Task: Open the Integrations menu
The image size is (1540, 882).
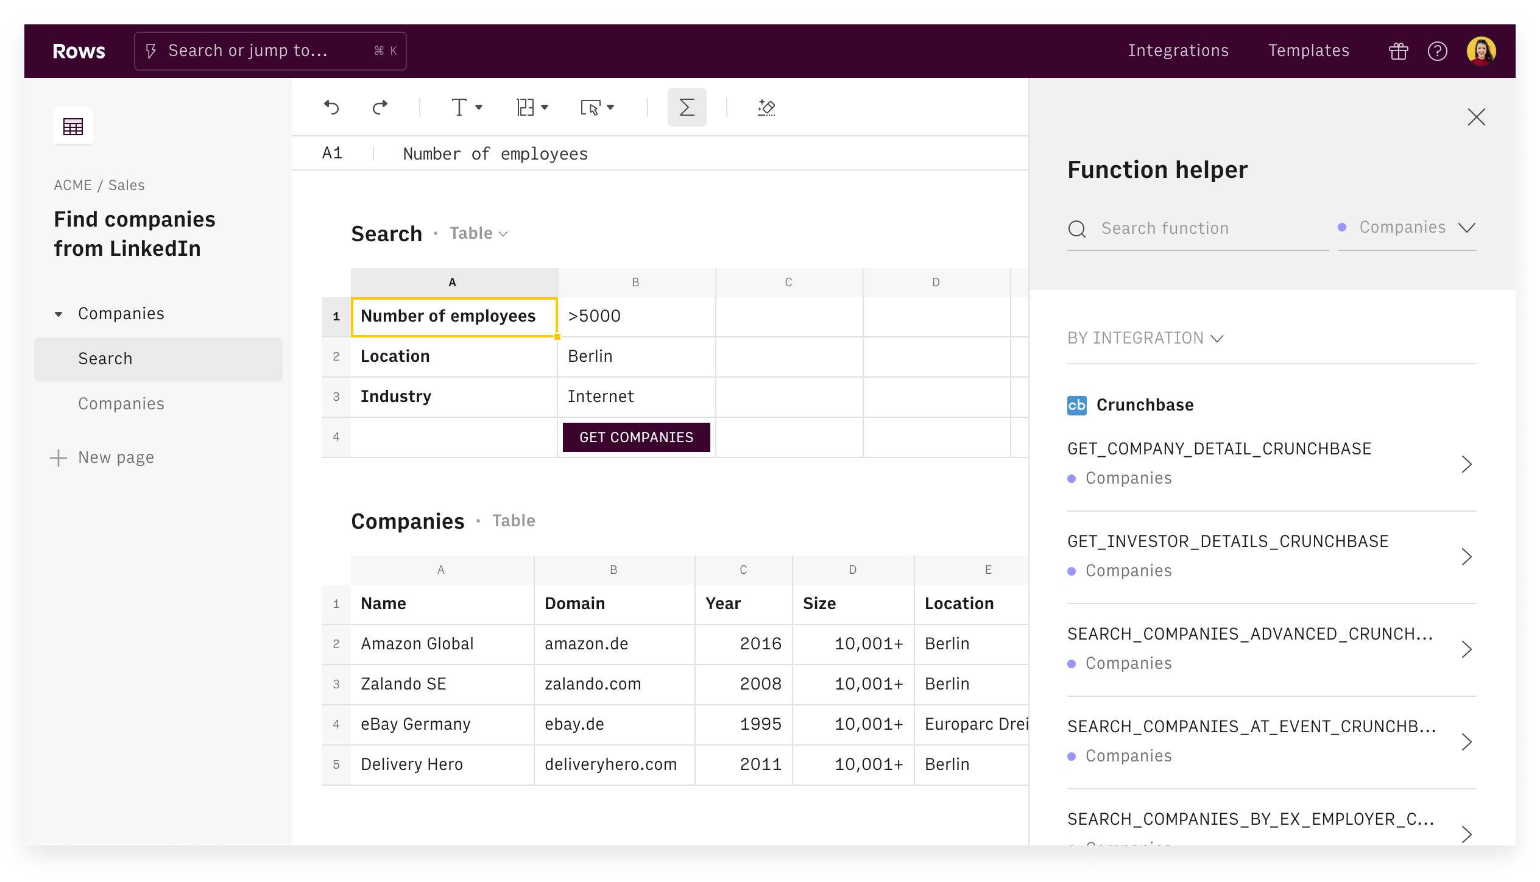Action: (x=1178, y=51)
